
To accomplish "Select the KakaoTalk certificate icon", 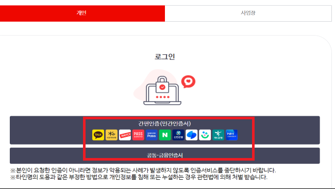I will point(98,135).
